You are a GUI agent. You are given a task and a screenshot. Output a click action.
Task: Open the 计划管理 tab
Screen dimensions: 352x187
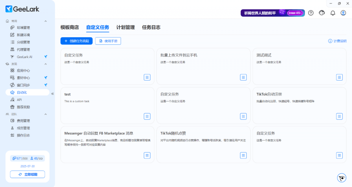pyautogui.click(x=125, y=27)
